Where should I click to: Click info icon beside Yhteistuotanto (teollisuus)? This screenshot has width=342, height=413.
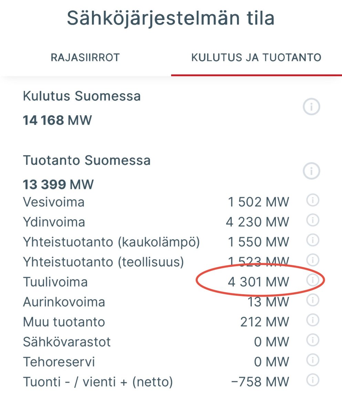tap(312, 260)
